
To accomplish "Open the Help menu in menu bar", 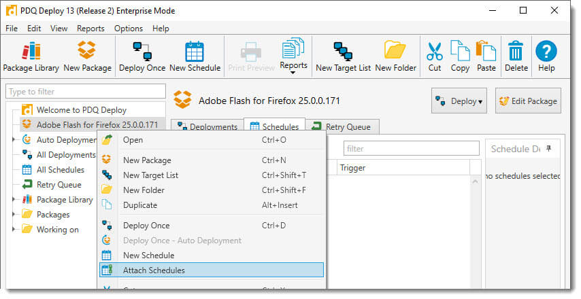I will (161, 29).
